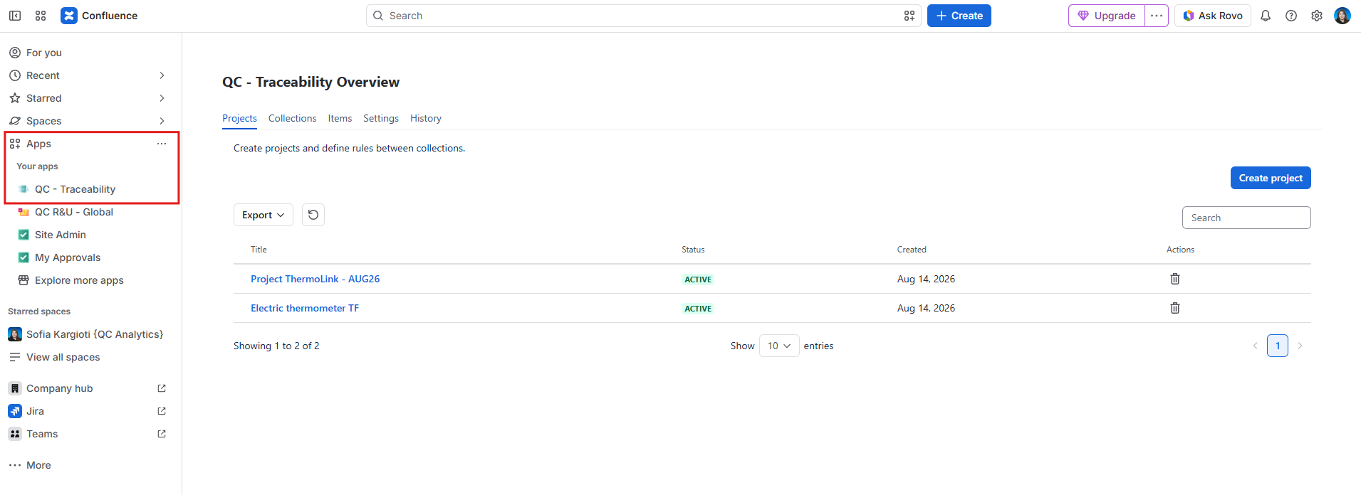Switch to the History tab
Image resolution: width=1361 pixels, height=495 pixels.
tap(426, 118)
